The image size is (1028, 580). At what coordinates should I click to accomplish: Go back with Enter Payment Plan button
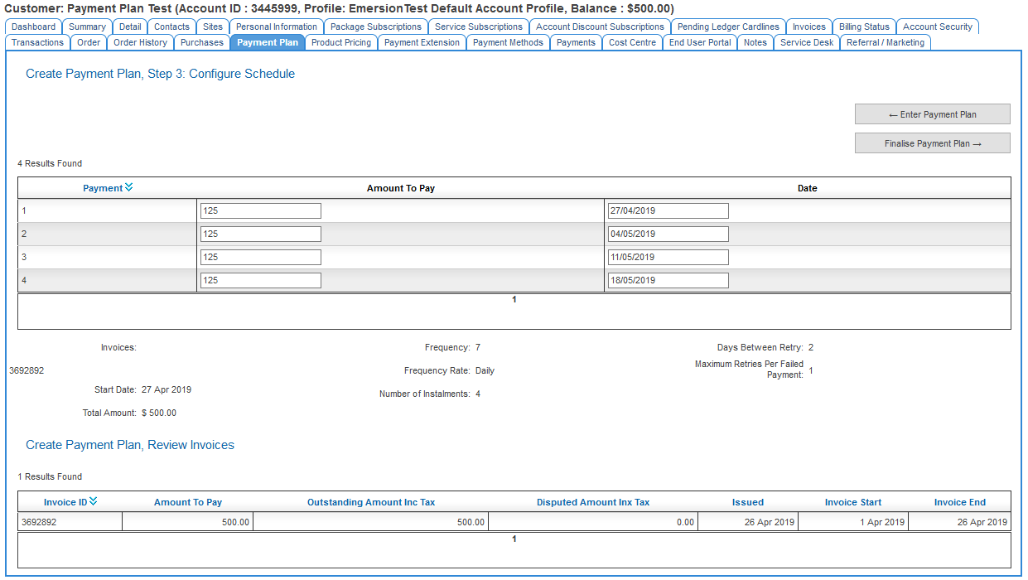pos(932,114)
